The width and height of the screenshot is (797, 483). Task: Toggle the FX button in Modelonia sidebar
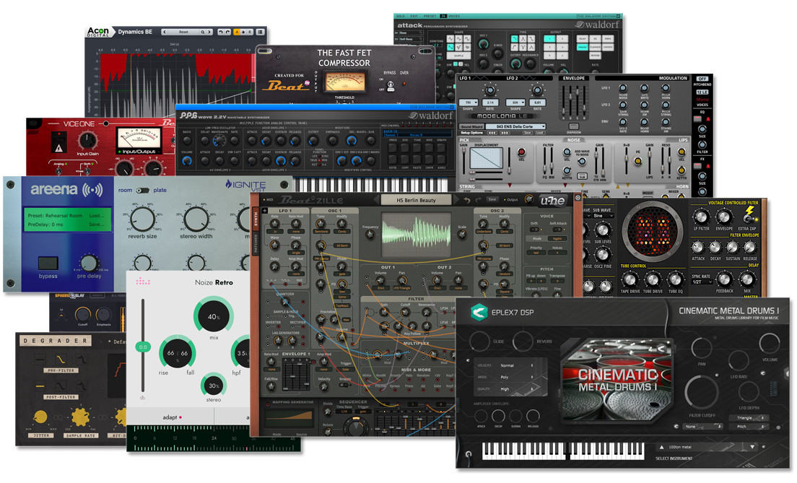697,166
